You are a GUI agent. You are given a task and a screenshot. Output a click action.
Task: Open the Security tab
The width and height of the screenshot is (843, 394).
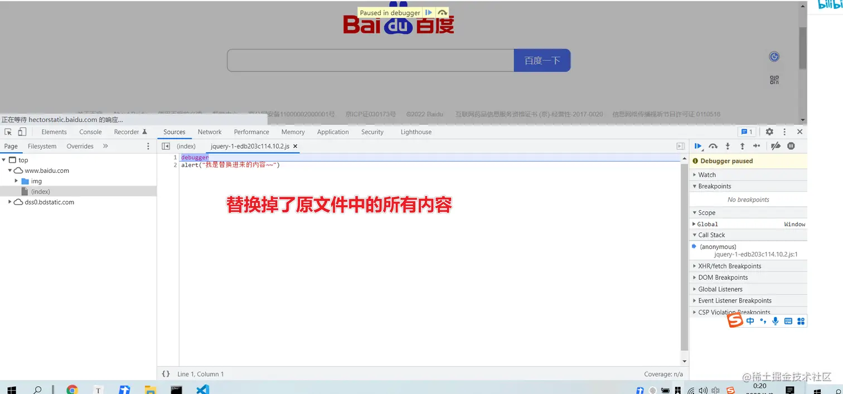[372, 132]
